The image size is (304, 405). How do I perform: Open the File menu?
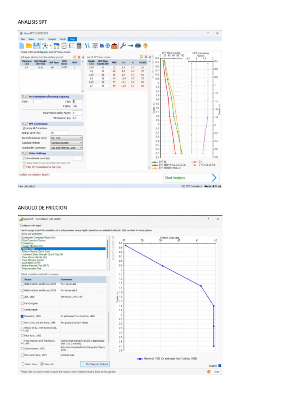click(x=23, y=39)
